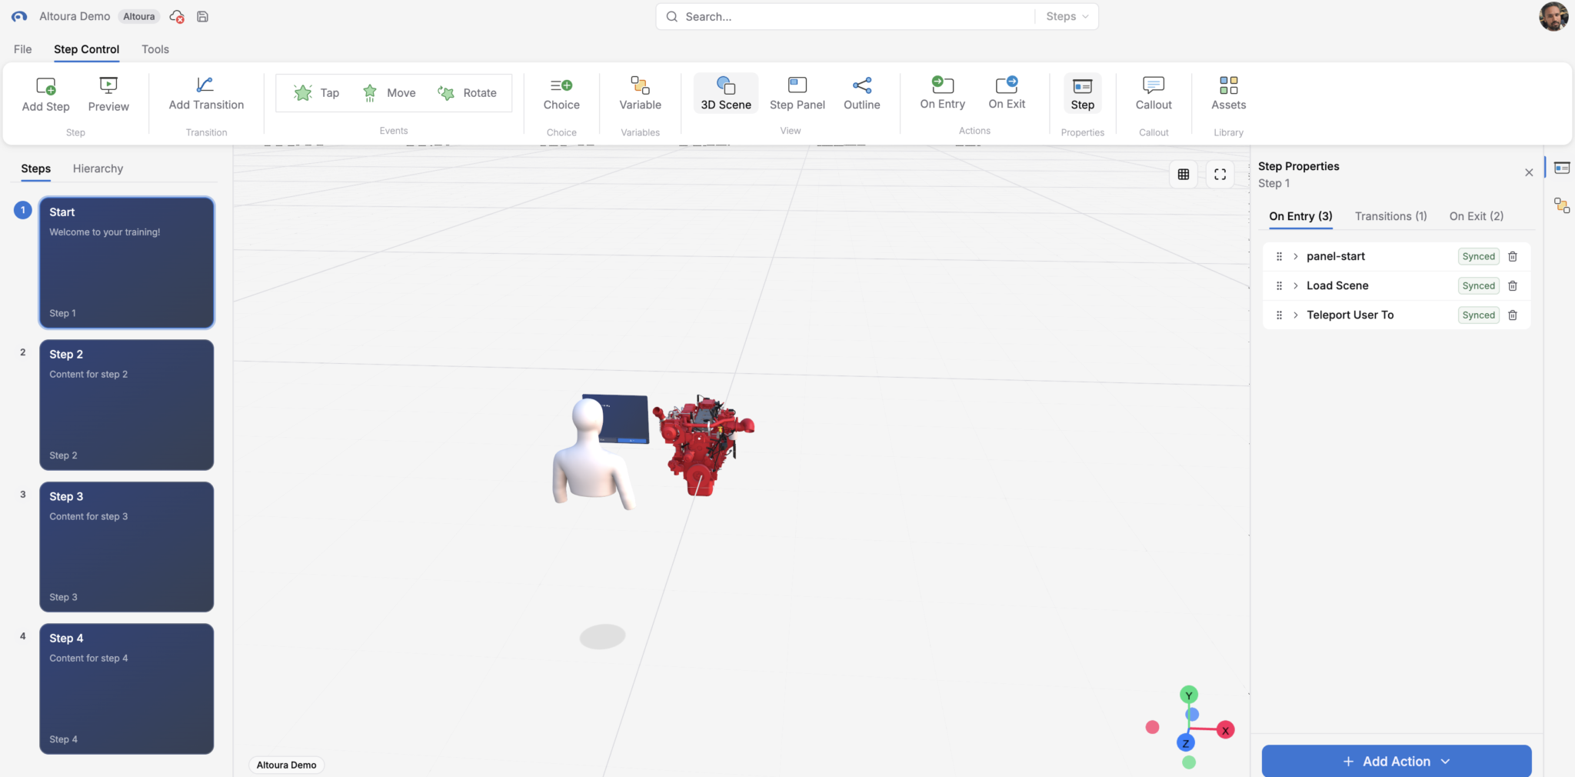Expand the Load Scene action
This screenshot has width=1575, height=777.
coord(1296,285)
